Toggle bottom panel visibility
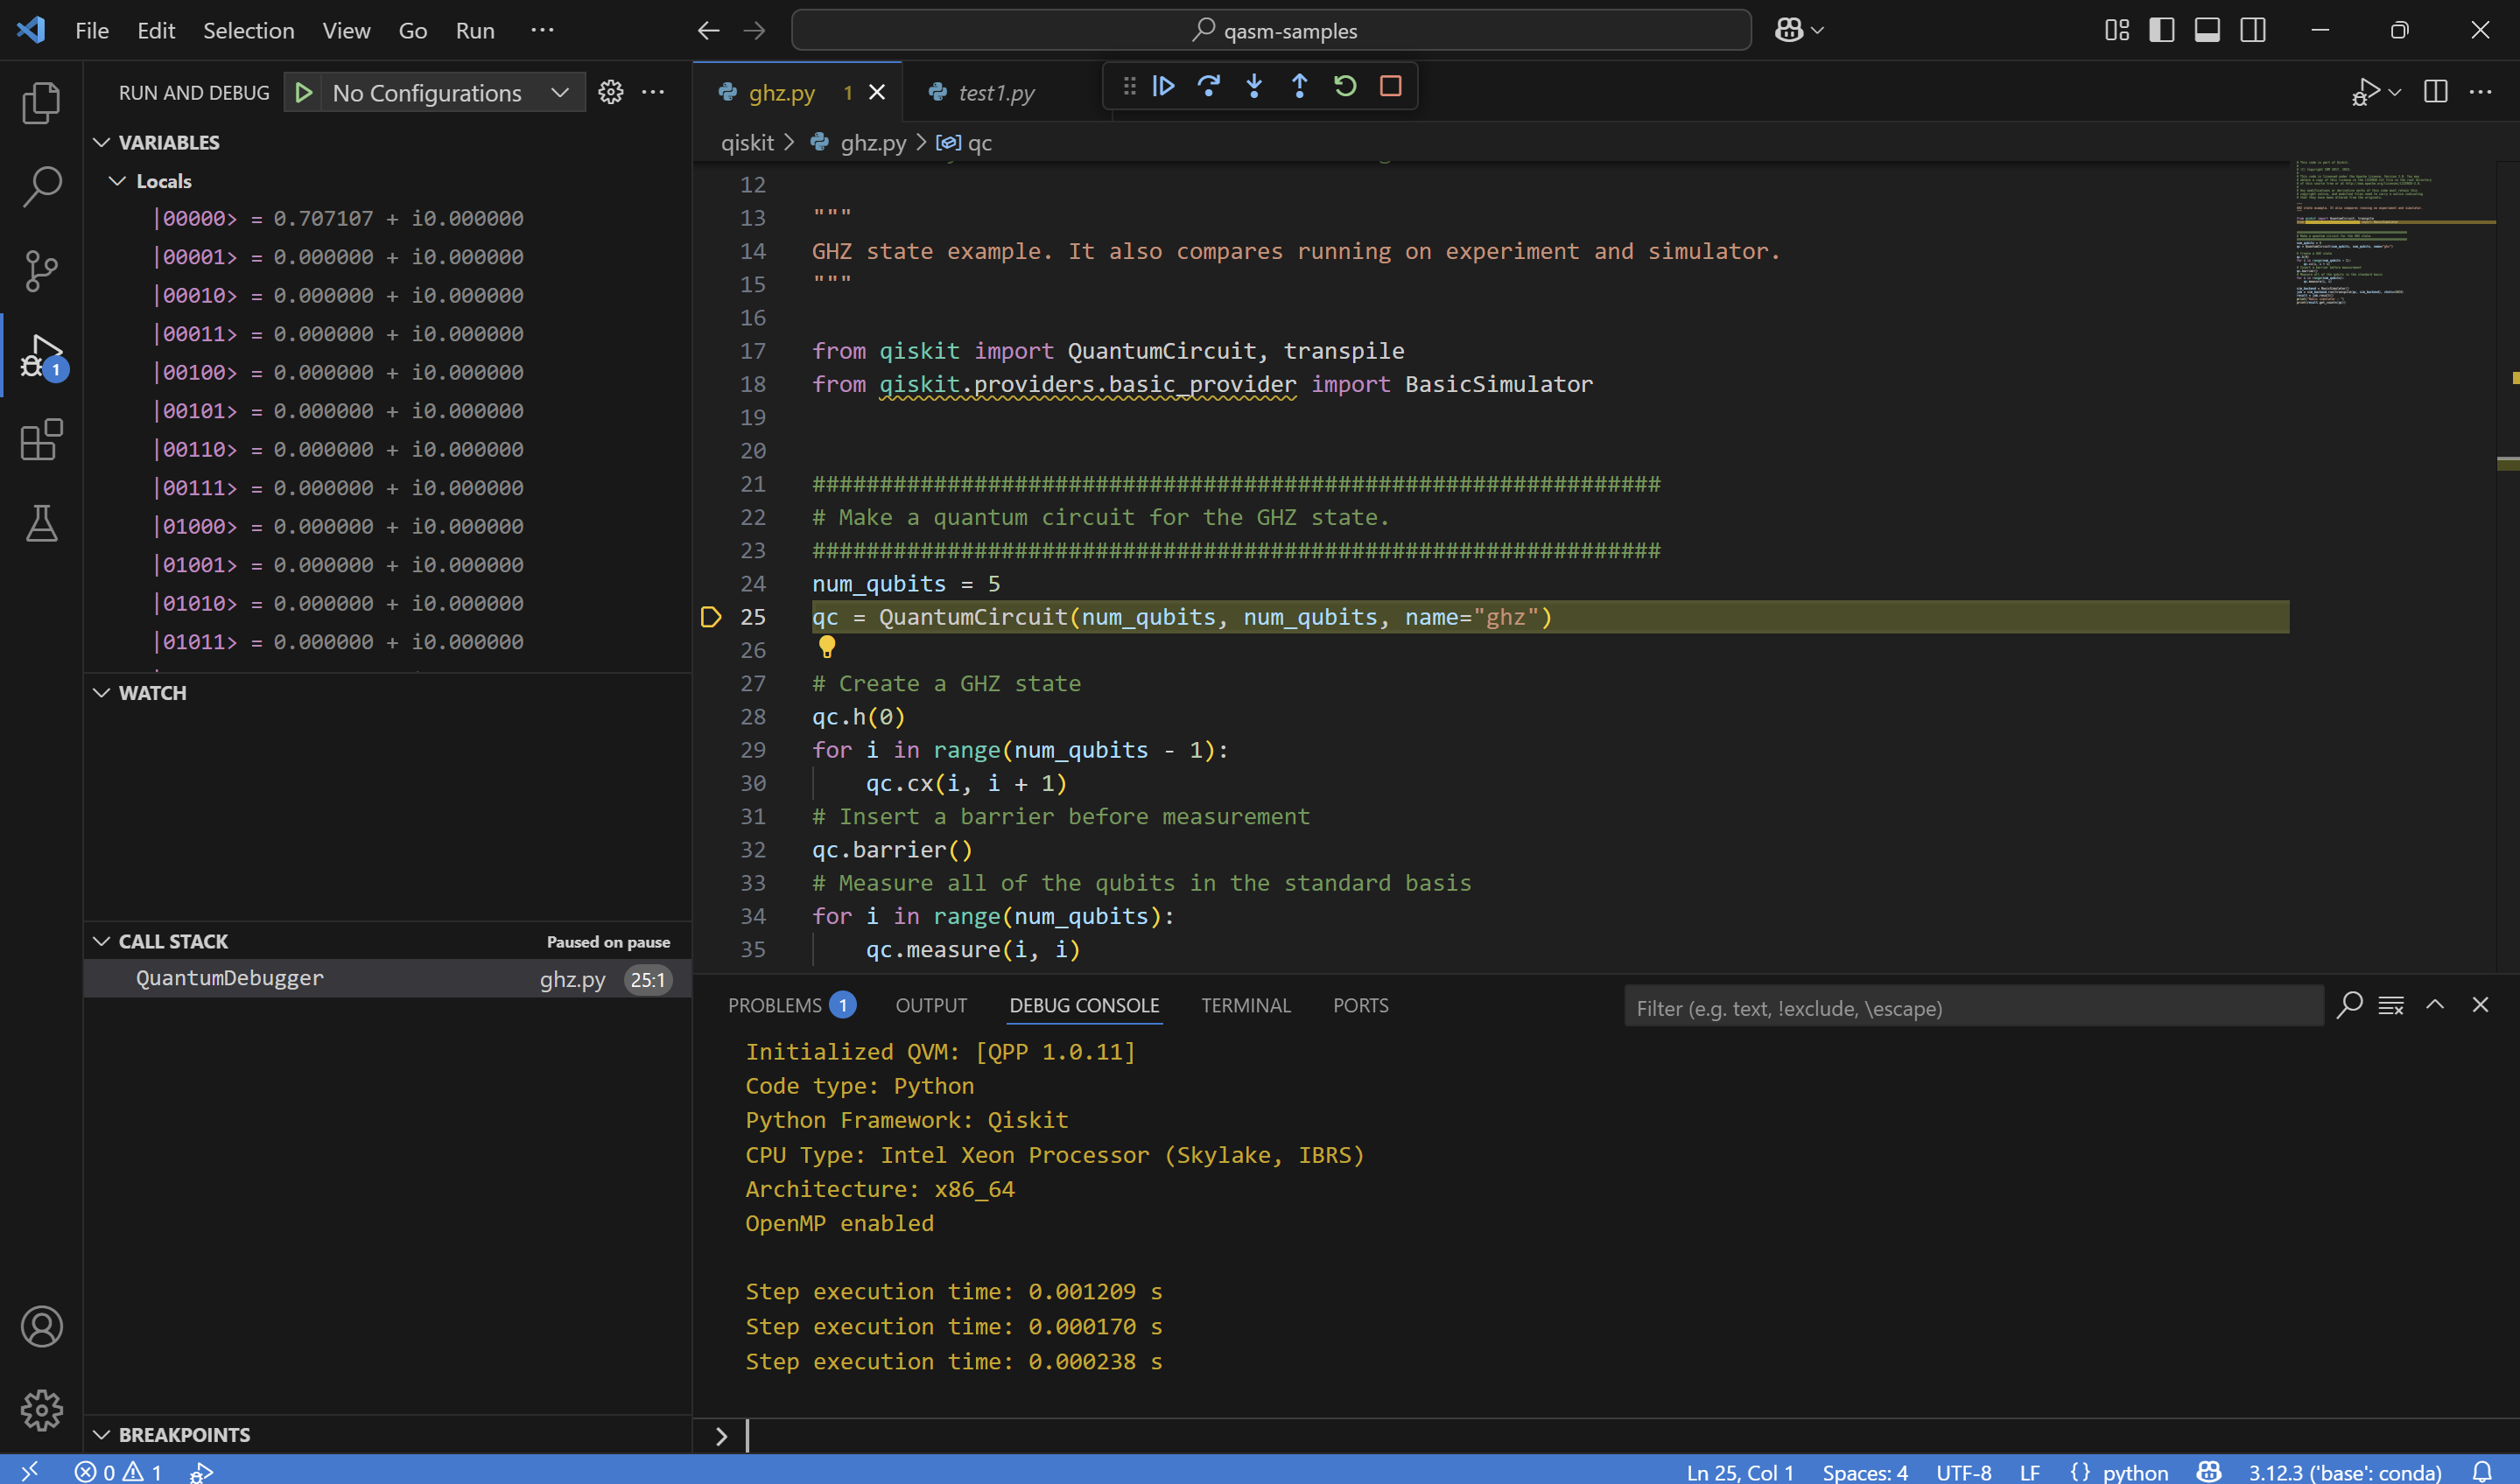Screen dimensions: 2520x1484 coord(2207,30)
